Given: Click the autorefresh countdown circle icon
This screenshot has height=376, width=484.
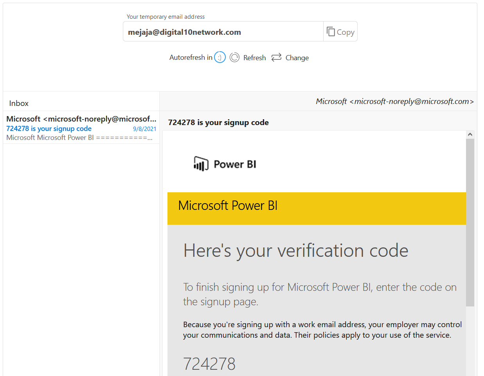Looking at the screenshot, I should coord(220,57).
